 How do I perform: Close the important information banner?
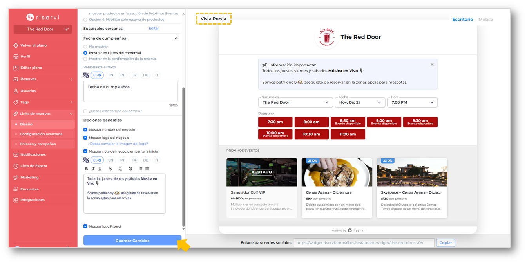click(432, 65)
